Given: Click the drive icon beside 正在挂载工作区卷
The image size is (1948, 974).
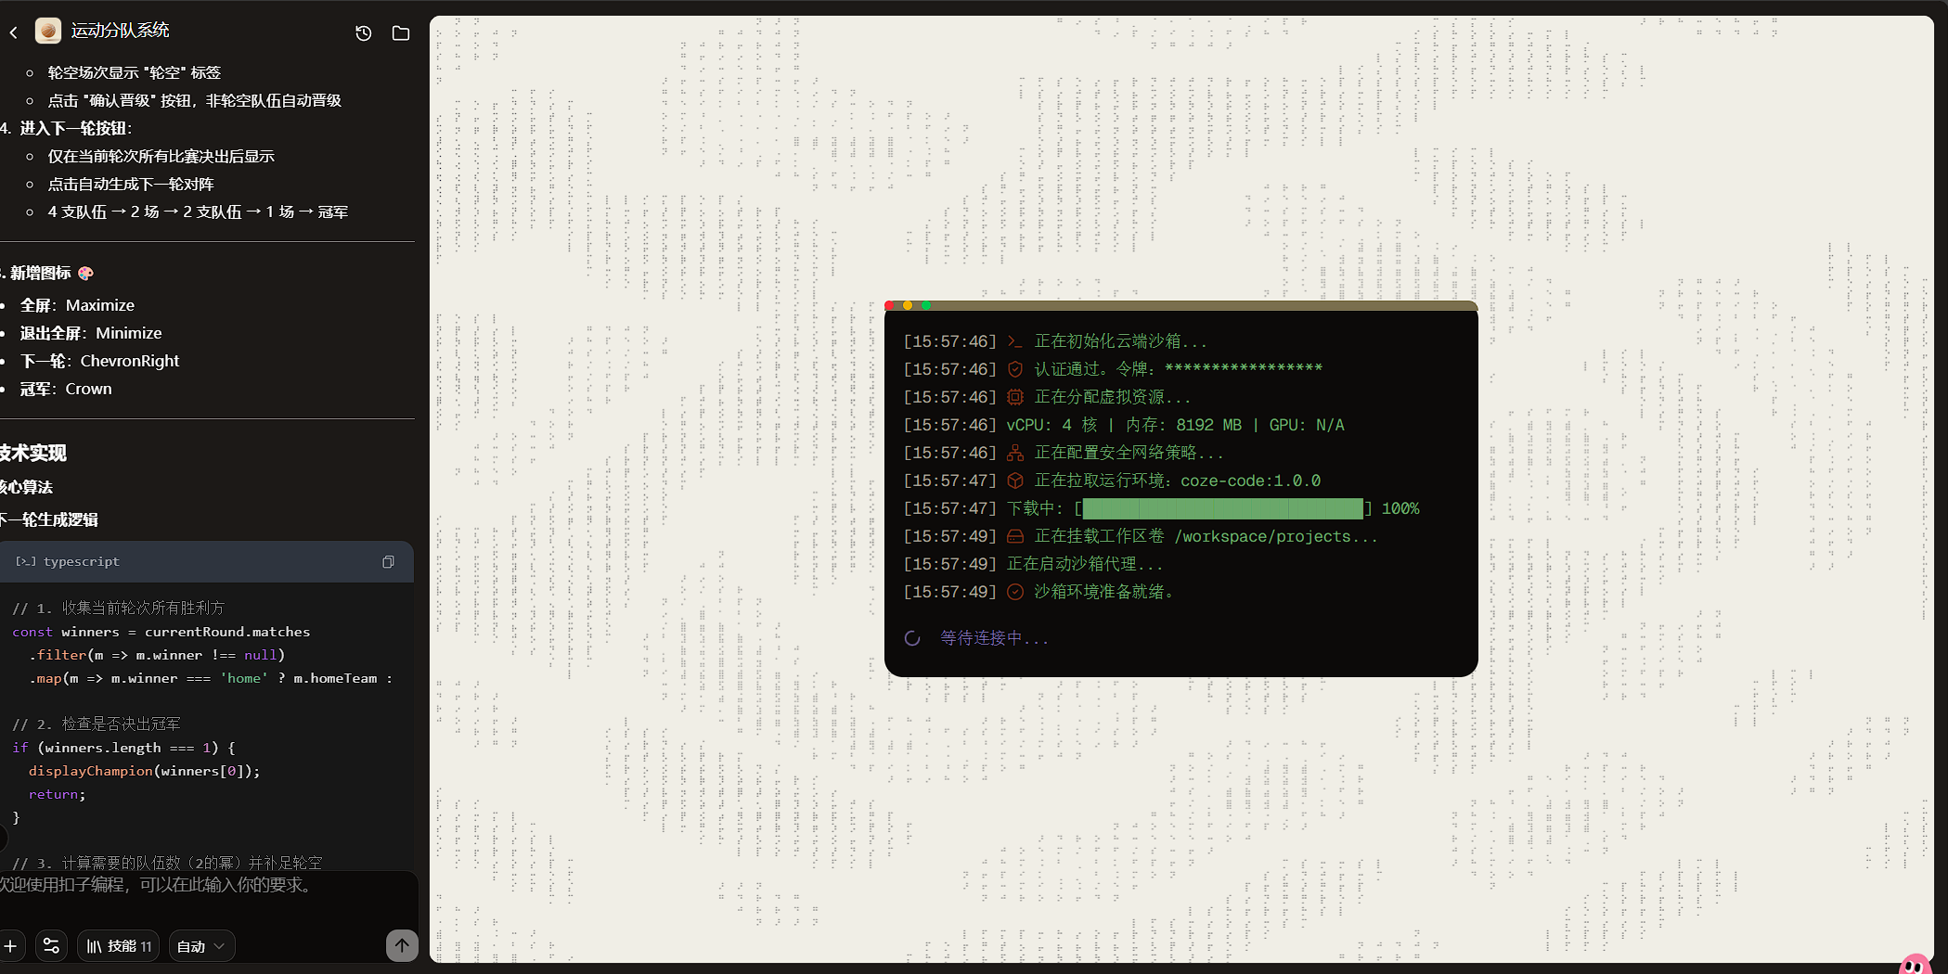Looking at the screenshot, I should [1015, 536].
